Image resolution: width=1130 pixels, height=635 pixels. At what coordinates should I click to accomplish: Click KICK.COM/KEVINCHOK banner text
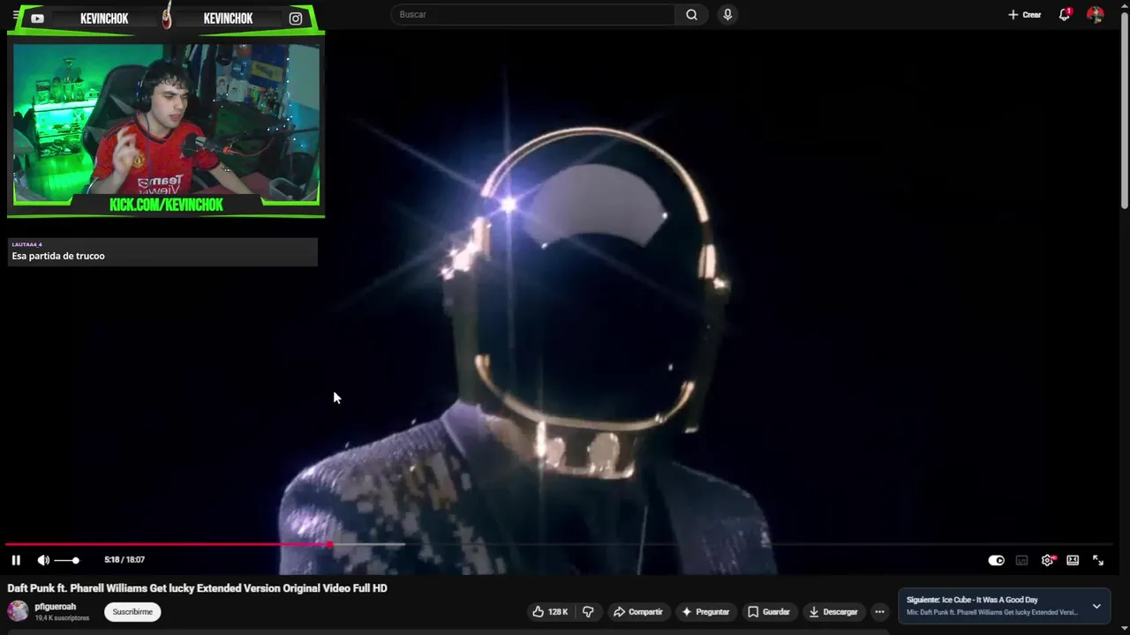(x=166, y=205)
